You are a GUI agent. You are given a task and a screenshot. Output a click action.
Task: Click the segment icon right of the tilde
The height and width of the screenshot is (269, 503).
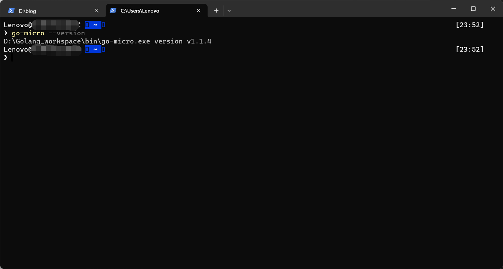pos(103,25)
